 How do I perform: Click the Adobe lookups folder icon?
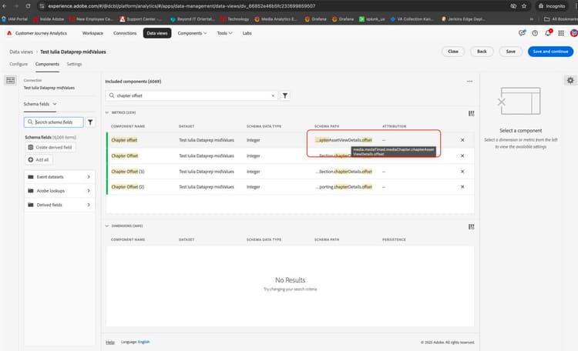(31, 191)
